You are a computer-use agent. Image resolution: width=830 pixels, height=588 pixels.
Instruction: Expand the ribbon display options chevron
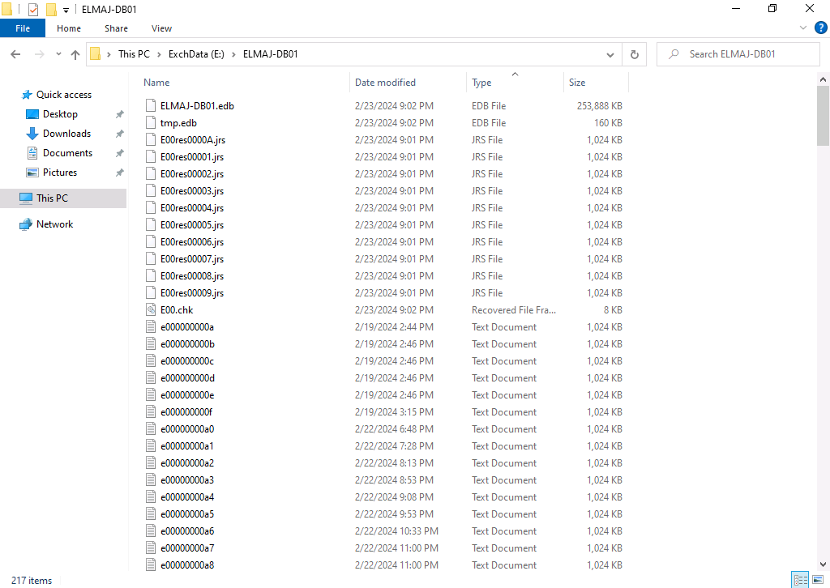[802, 27]
